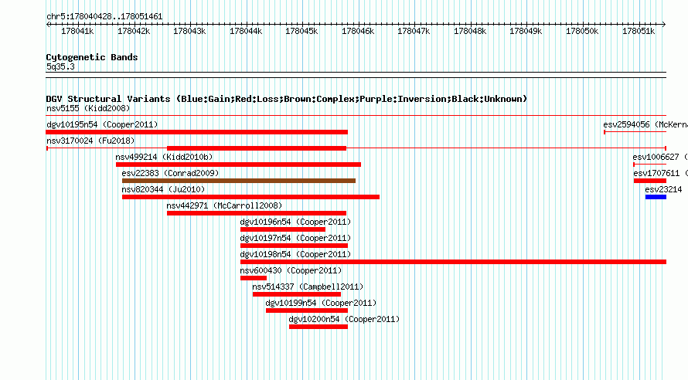Click the esv23214 variant label
The height and width of the screenshot is (380, 688).
[663, 189]
